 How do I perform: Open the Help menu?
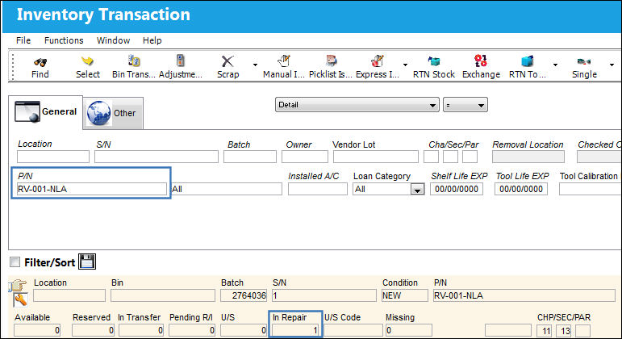[152, 40]
